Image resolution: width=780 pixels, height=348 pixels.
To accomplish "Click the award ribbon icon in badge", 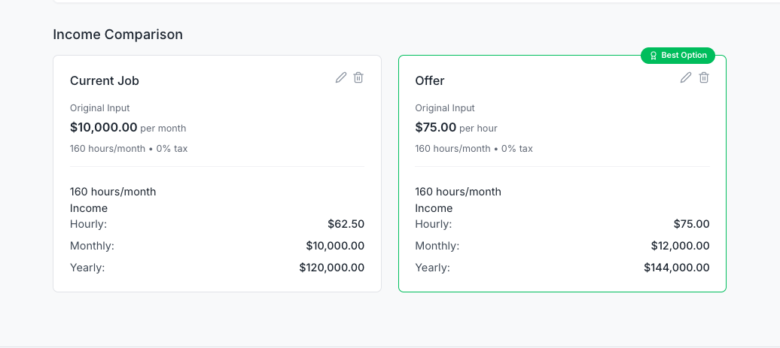I will (654, 56).
